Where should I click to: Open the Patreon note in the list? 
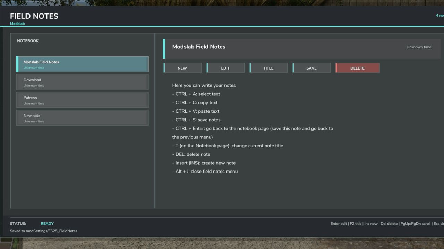coord(82,100)
